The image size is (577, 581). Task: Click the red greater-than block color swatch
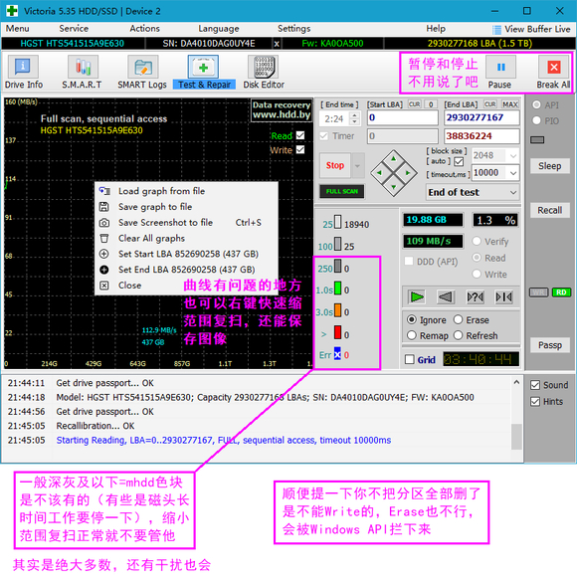337,332
